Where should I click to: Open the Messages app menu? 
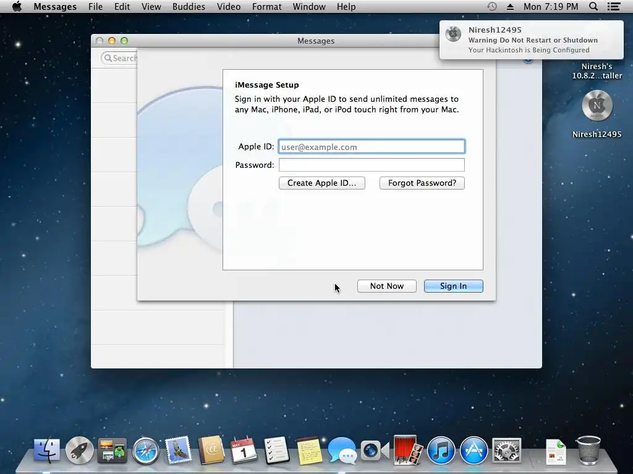(x=55, y=6)
